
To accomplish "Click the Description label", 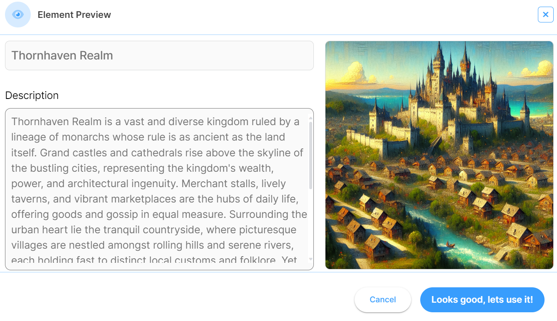I will 32,96.
